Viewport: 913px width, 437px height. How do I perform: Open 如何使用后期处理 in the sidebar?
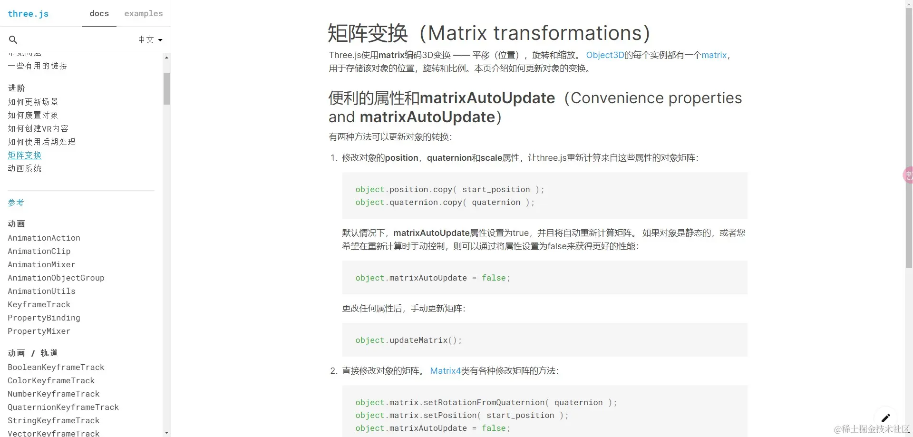tap(42, 142)
